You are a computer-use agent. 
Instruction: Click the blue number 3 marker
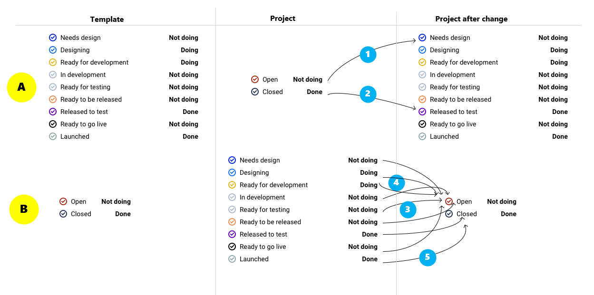pyautogui.click(x=408, y=209)
